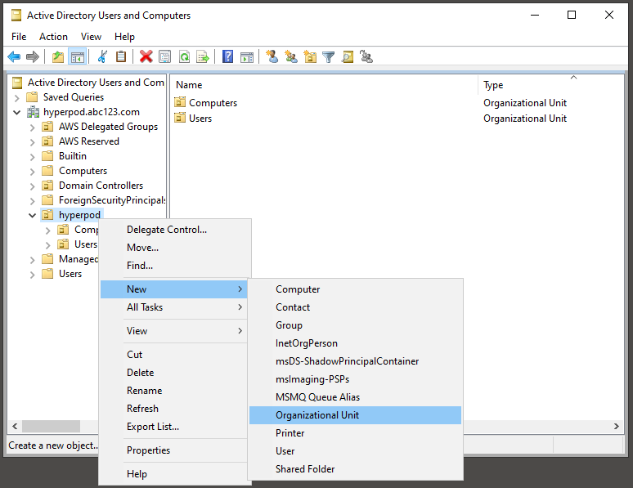
Task: Choose Delegate Control... in context menu
Action: [x=175, y=230]
